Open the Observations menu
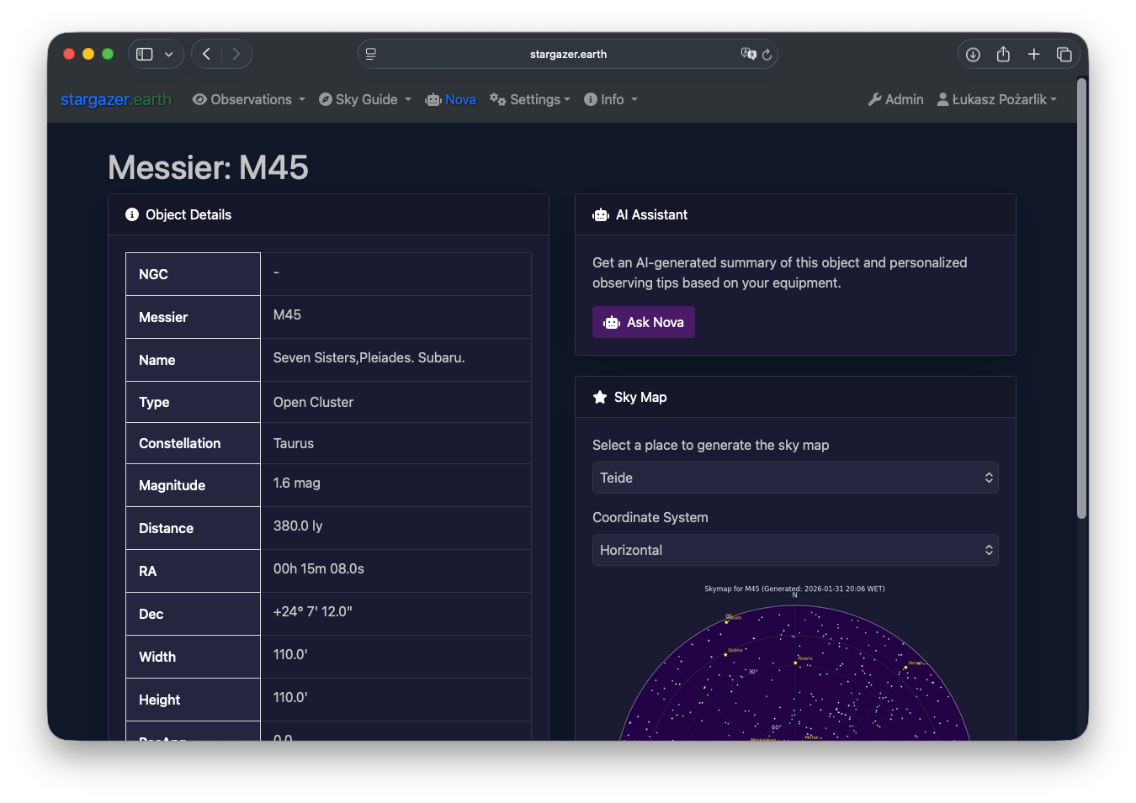The height and width of the screenshot is (803, 1136). point(249,99)
